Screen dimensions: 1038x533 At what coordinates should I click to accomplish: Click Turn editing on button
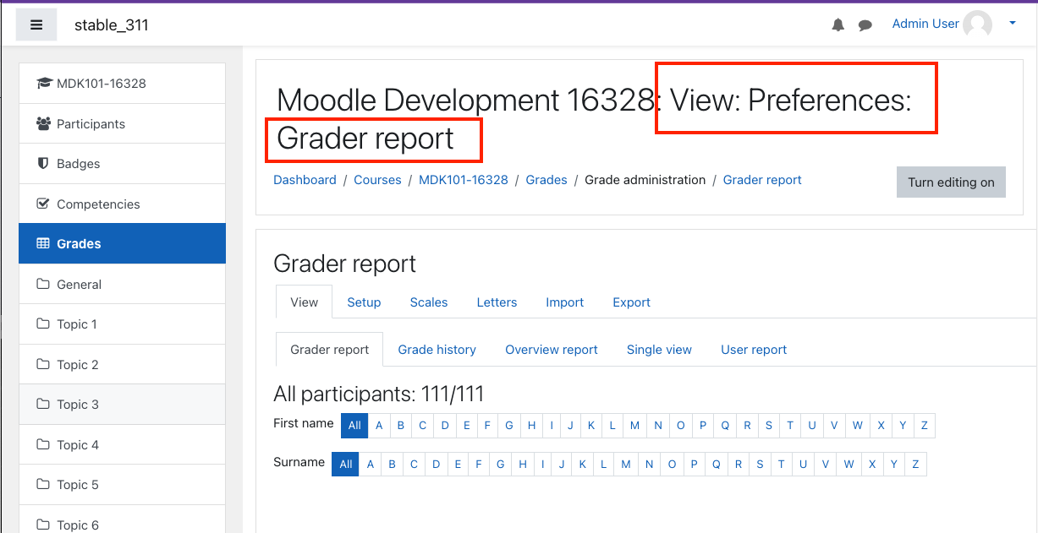[x=951, y=182]
